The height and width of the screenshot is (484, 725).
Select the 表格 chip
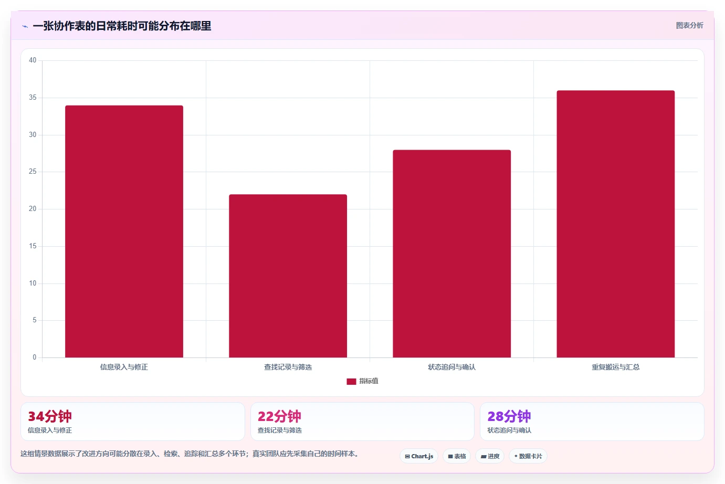click(457, 456)
